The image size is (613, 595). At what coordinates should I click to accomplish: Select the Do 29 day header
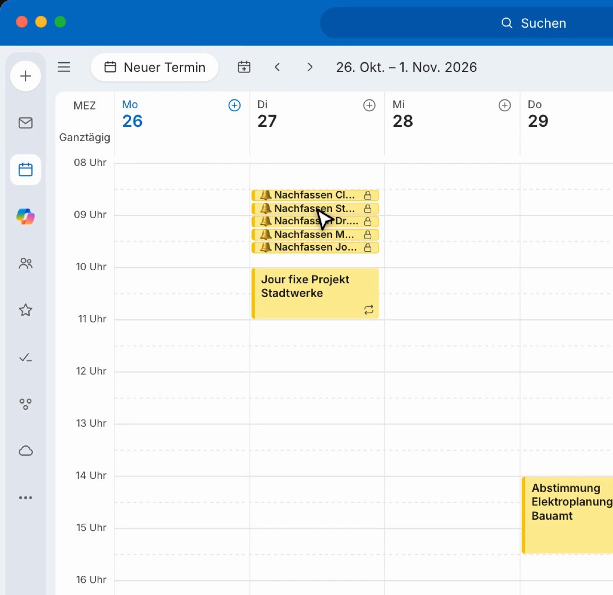[538, 114]
